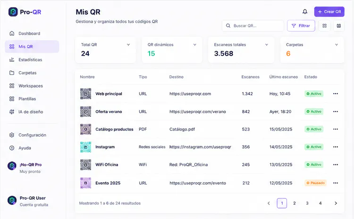Click the search magnifier icon

[228, 26]
